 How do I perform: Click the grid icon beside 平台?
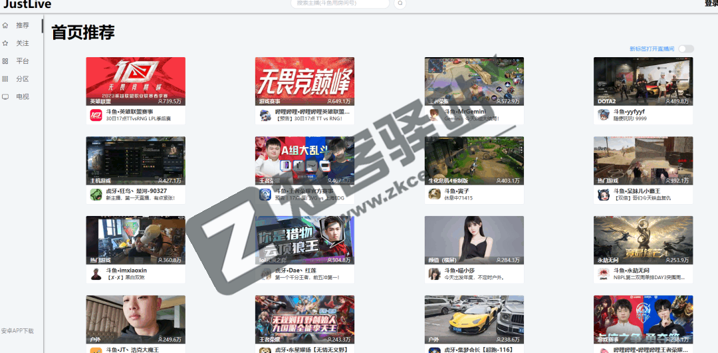coord(5,61)
